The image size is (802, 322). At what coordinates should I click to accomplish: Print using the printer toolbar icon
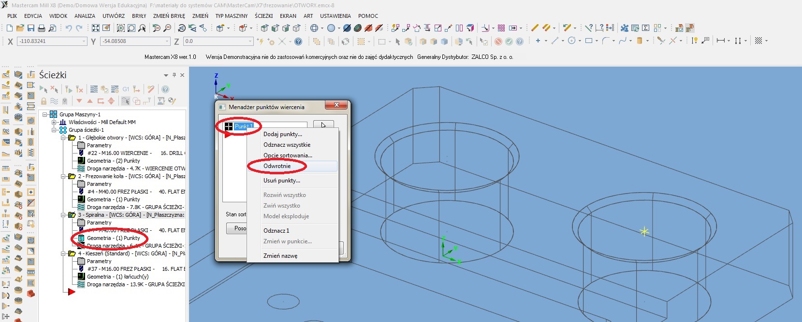coord(42,28)
